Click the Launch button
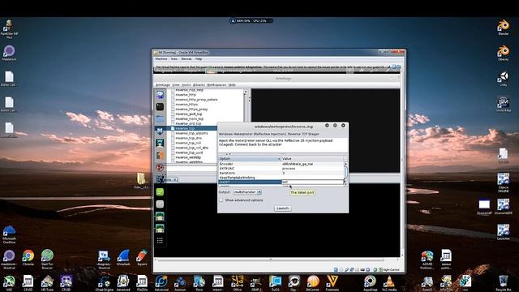 click(x=283, y=208)
